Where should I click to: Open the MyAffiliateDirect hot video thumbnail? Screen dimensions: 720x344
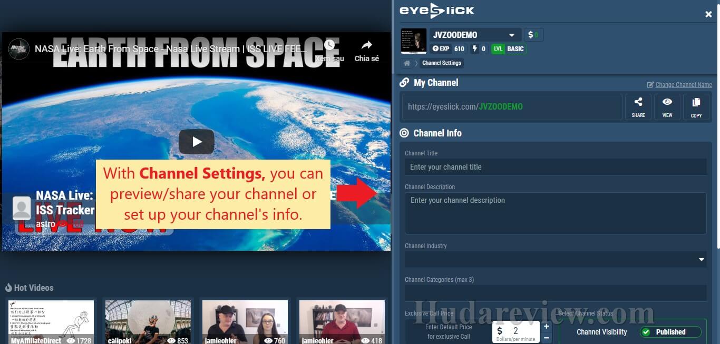pos(51,322)
